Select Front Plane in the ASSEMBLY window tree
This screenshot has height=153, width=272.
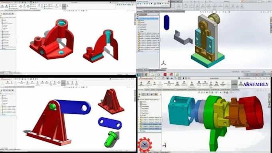pyautogui.click(x=145, y=109)
